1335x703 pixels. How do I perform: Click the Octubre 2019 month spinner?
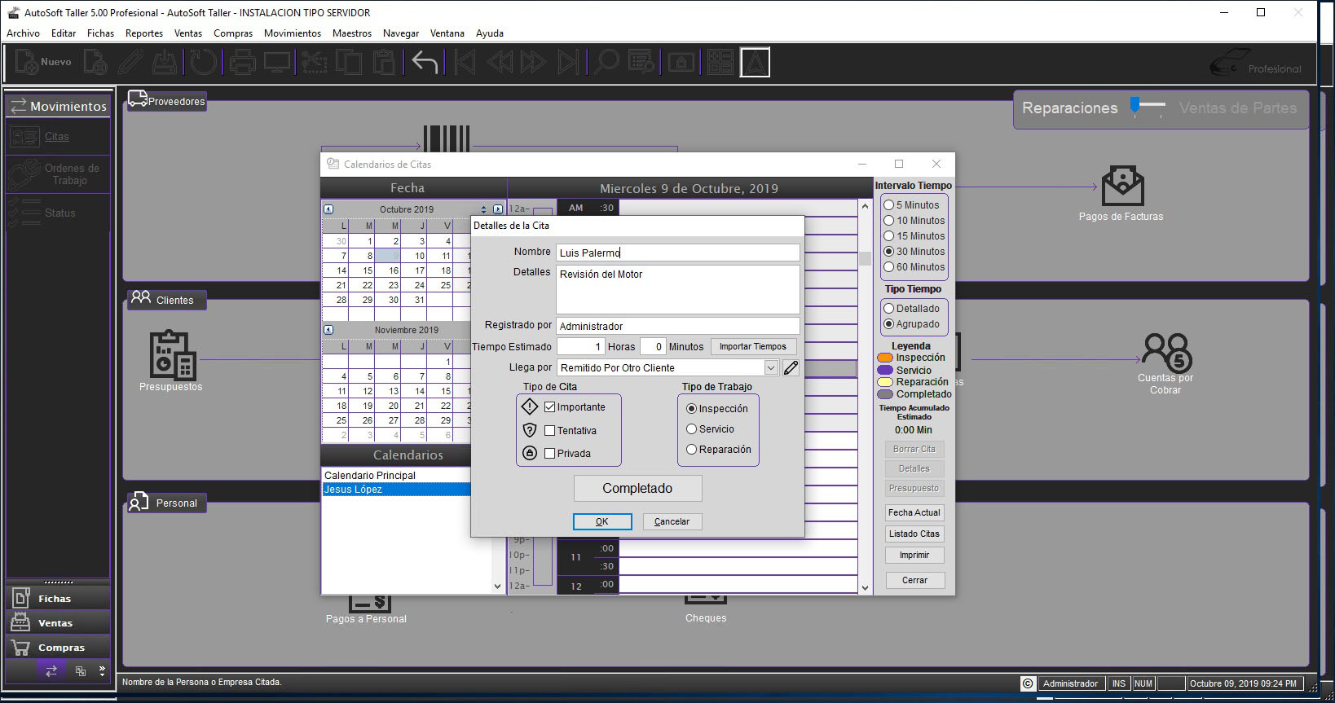483,209
